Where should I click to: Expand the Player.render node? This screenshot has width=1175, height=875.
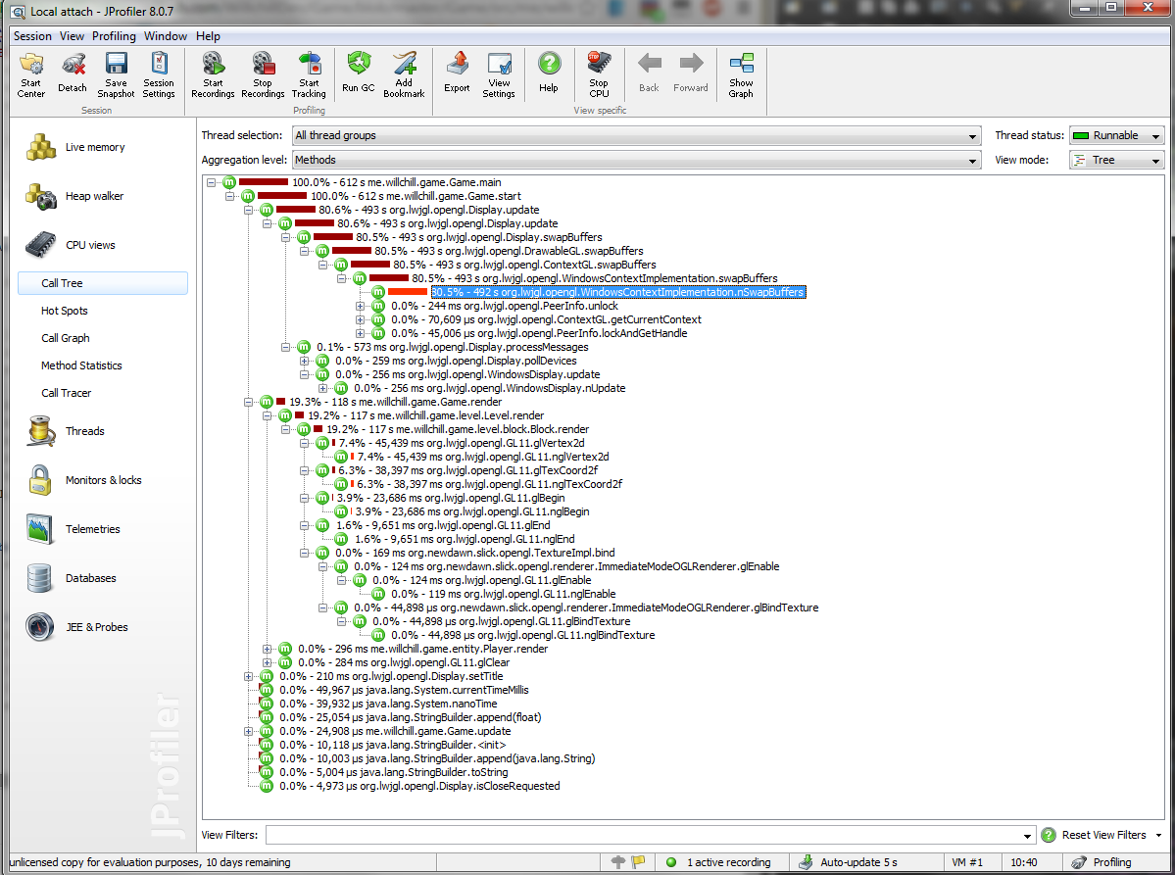click(x=267, y=649)
